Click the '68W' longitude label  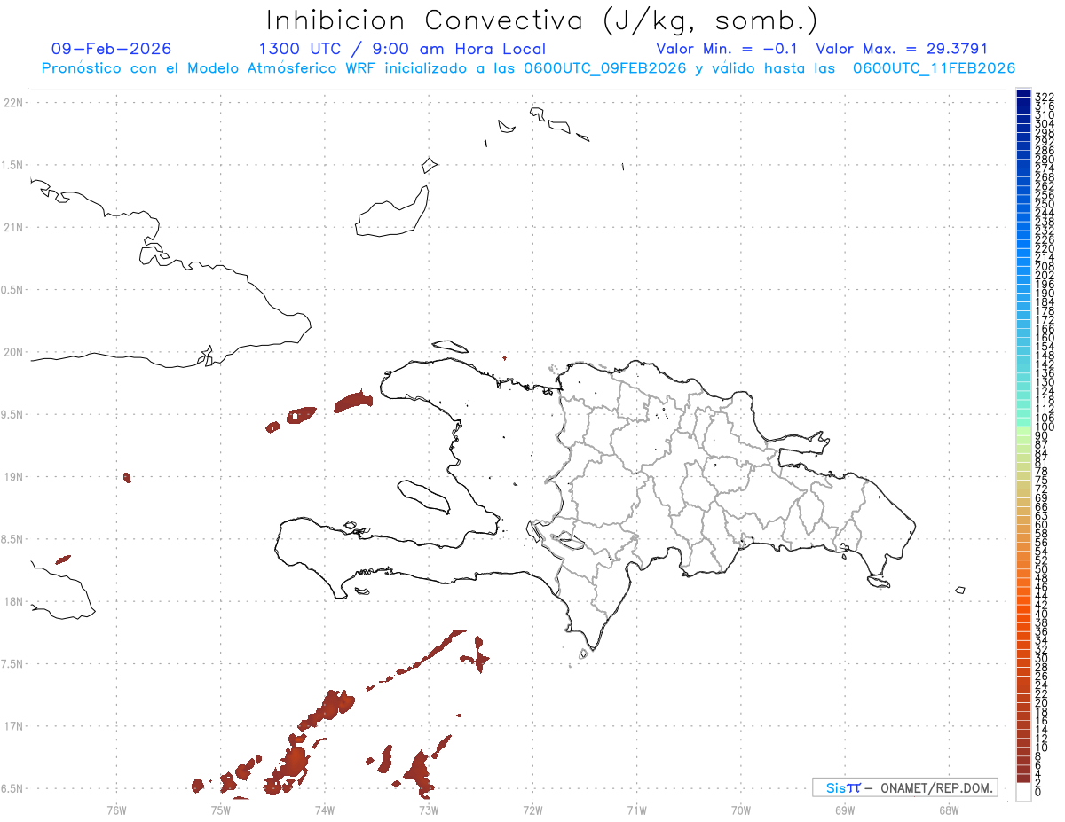[949, 810]
